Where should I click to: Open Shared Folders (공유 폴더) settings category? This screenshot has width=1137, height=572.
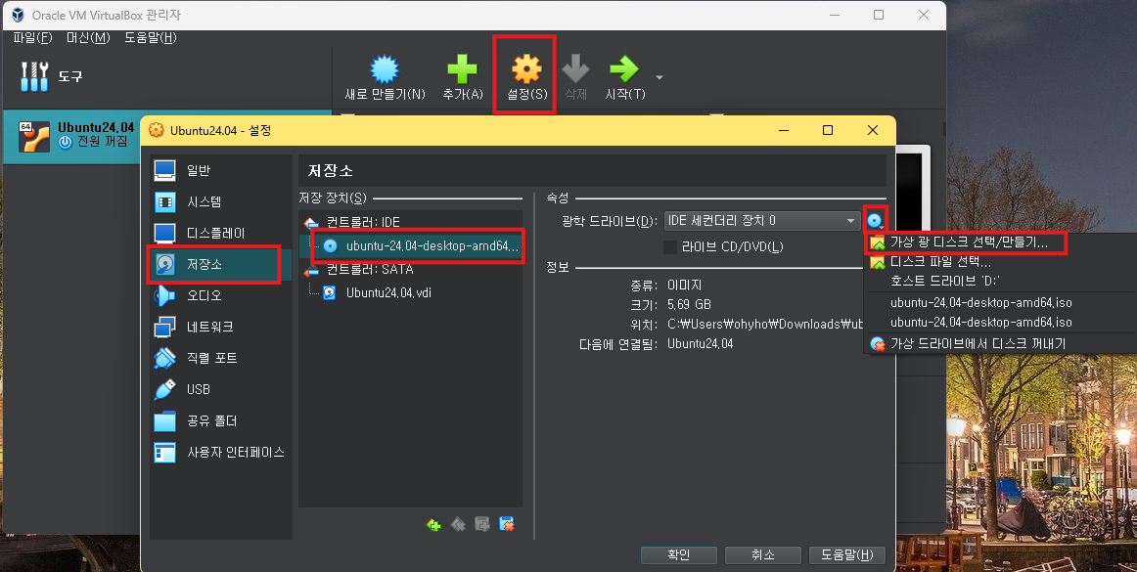point(220,420)
